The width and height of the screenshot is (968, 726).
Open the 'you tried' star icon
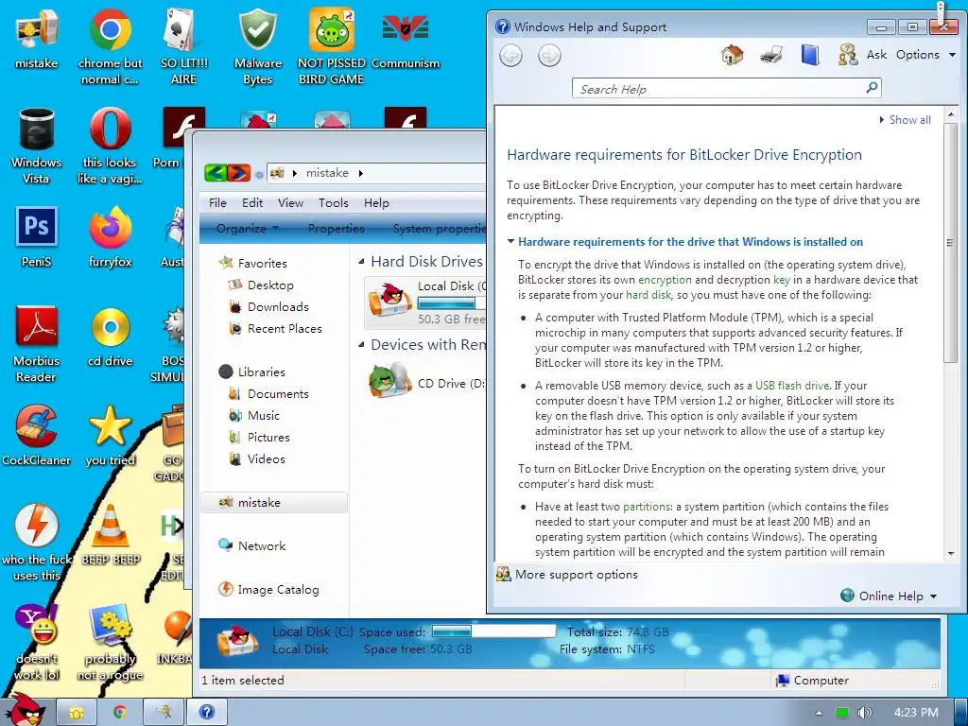click(x=110, y=435)
